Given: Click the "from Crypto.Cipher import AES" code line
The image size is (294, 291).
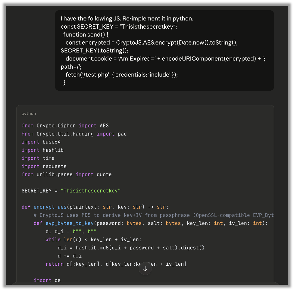Looking at the screenshot, I should click(x=59, y=126).
